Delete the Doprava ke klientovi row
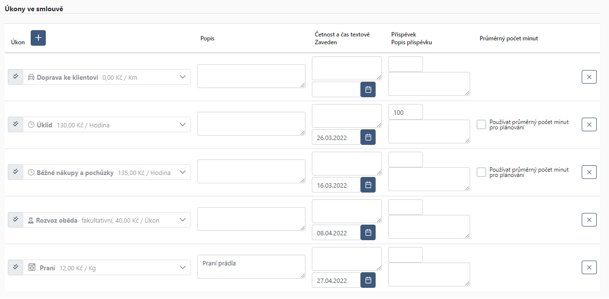Screen dimensions: 609x299 [589, 77]
